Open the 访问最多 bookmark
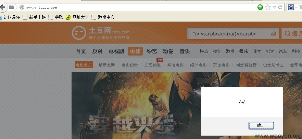Viewport: 302px width, 139px height. 10,17
